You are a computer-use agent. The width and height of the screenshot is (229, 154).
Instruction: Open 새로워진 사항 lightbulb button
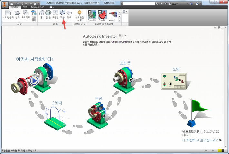pyautogui.click(x=79, y=15)
